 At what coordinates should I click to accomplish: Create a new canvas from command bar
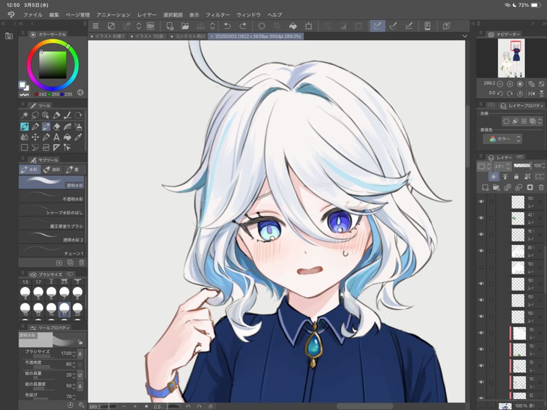(x=170, y=26)
